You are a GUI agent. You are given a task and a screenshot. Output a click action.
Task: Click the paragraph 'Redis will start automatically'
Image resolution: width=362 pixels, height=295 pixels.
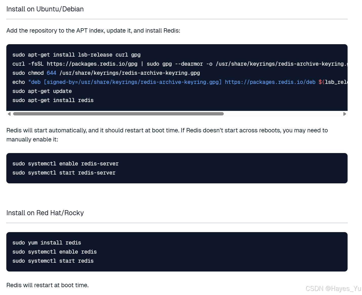click(167, 135)
